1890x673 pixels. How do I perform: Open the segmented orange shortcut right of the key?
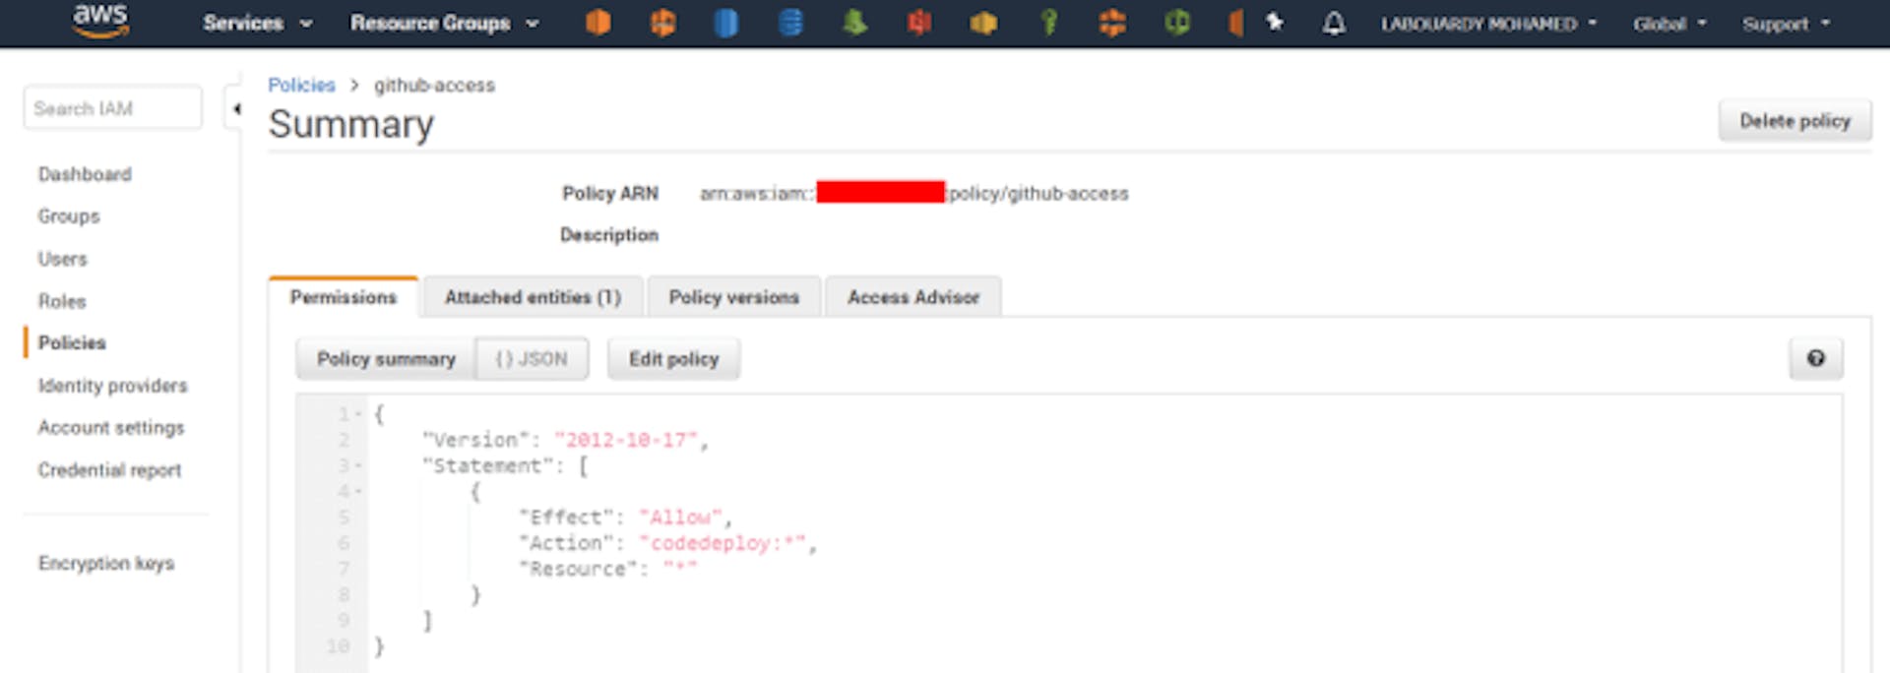point(1112,22)
